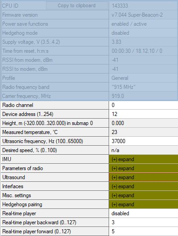Select Time from reset value

click(x=143, y=51)
